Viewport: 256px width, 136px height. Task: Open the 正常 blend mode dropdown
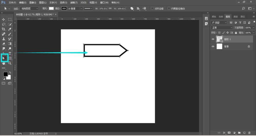tap(222, 28)
